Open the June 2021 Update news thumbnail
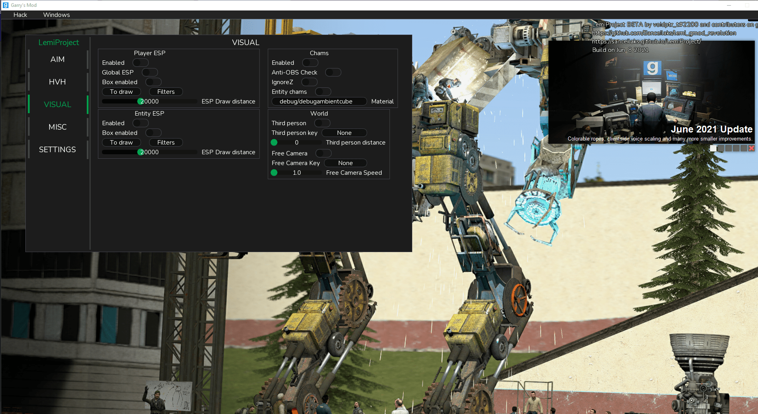Screen dimensions: 758x414 (x=651, y=92)
